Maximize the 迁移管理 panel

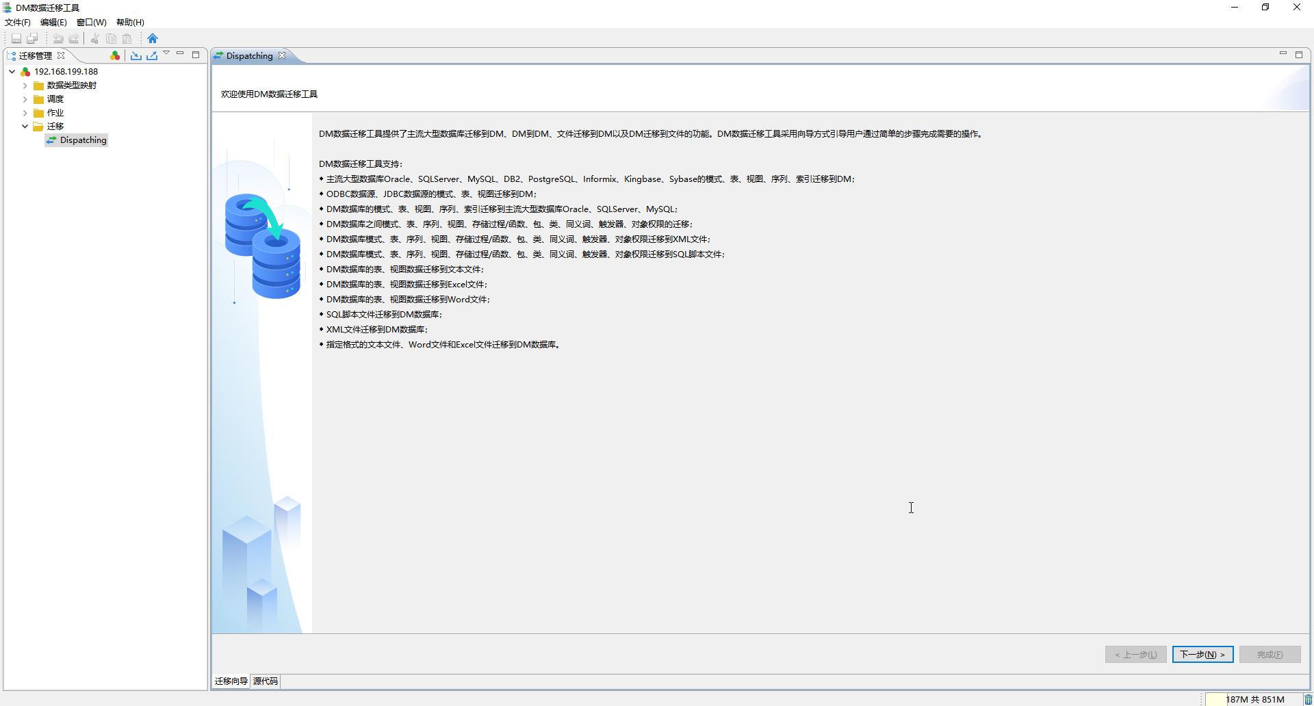pyautogui.click(x=196, y=55)
